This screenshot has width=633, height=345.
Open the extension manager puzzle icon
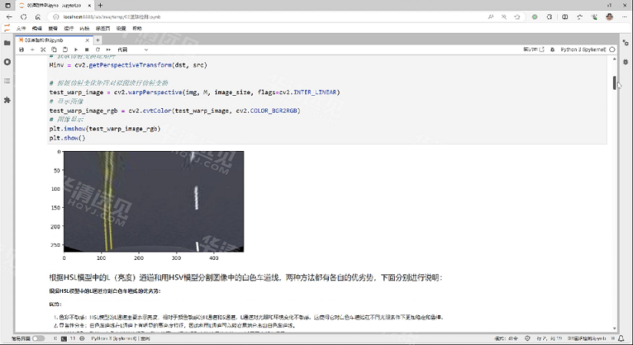click(x=7, y=100)
